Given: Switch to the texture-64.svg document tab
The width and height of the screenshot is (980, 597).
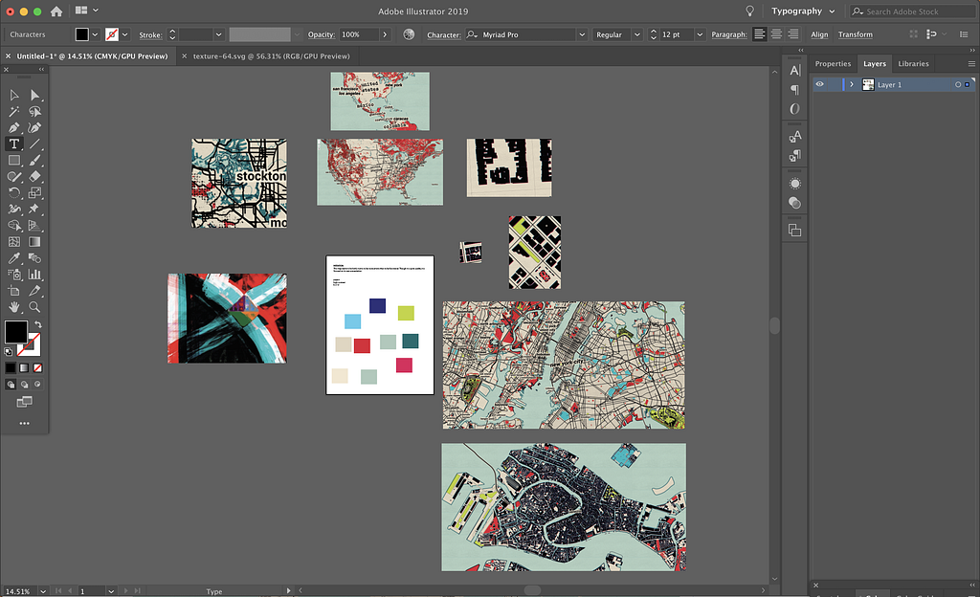Looking at the screenshot, I should 271,56.
